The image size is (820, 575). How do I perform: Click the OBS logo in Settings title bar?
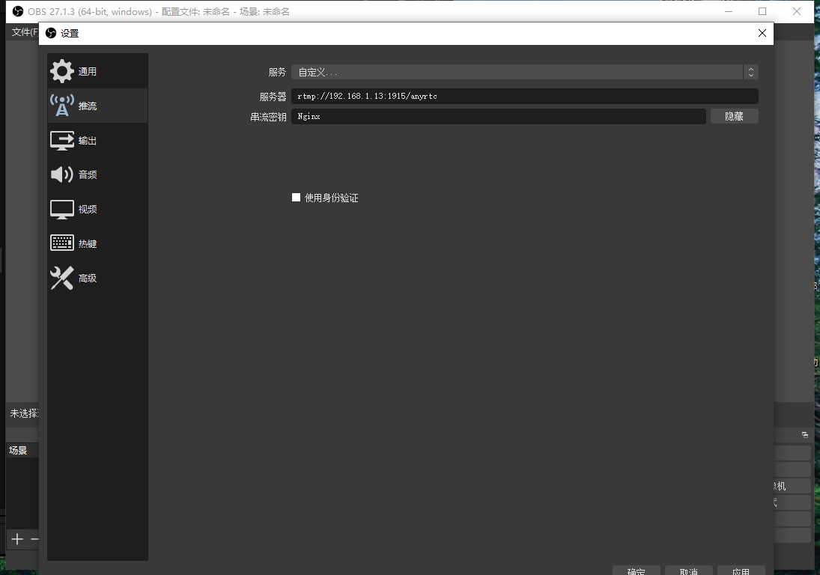pos(51,33)
